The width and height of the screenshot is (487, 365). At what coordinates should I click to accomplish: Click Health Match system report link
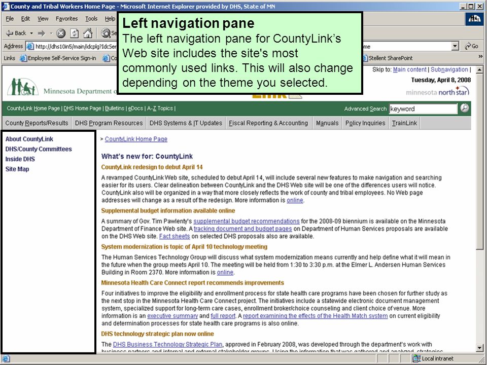point(315,316)
